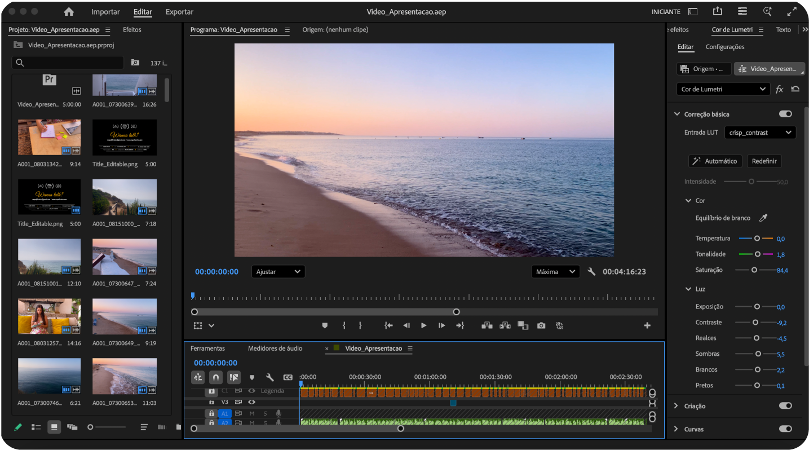The height and width of the screenshot is (450, 809).
Task: Click the Export Frame camera icon
Action: coord(541,326)
